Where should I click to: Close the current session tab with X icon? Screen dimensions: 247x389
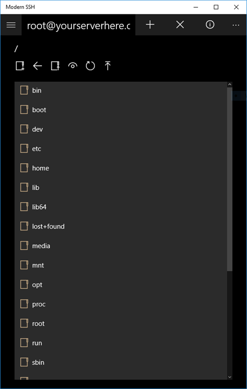[180, 24]
